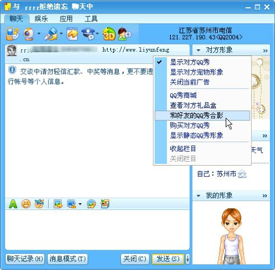Open the liyunfeng website link
This screenshot has height=270, width=275.
(136, 50)
